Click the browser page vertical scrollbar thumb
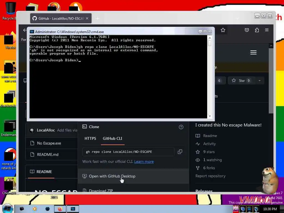 tap(271, 81)
